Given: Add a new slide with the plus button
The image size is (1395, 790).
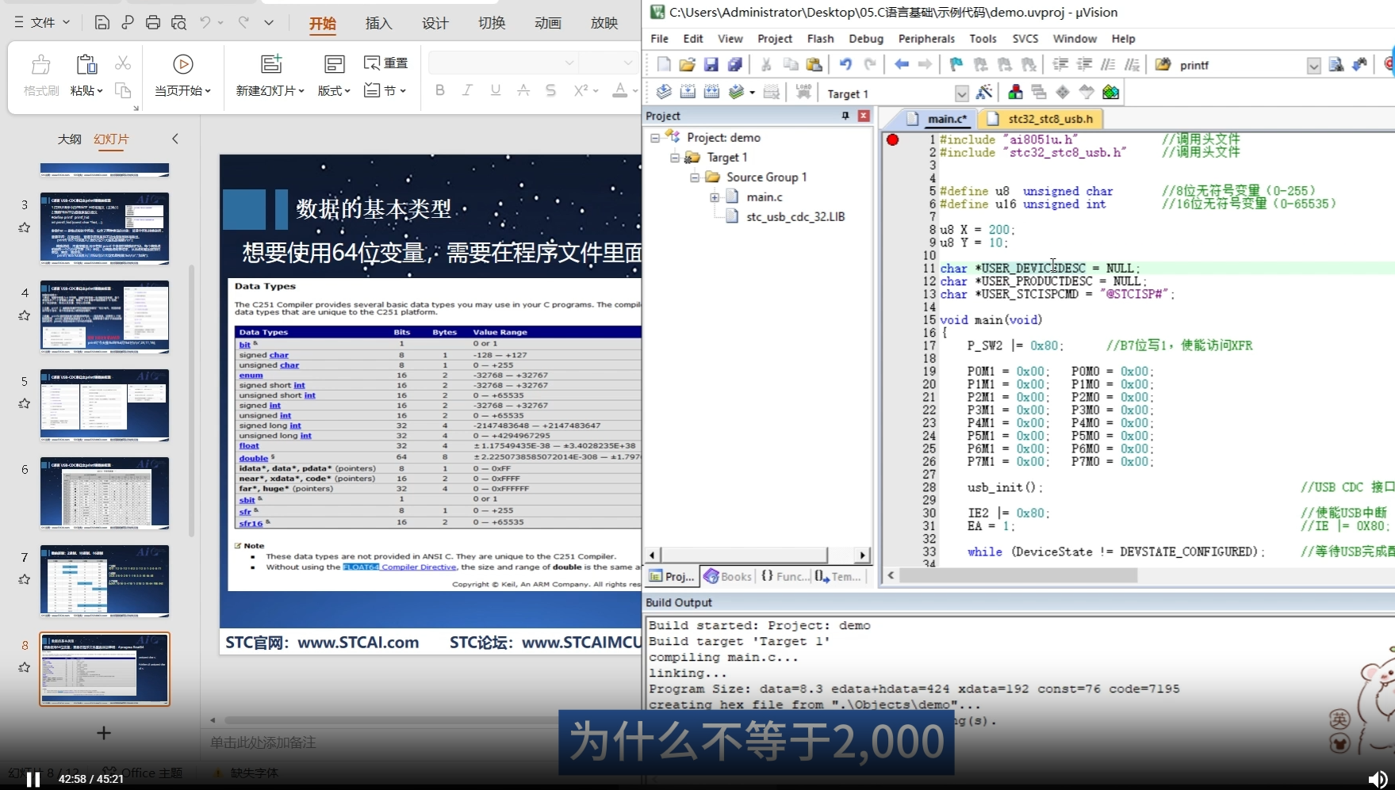Looking at the screenshot, I should [104, 733].
